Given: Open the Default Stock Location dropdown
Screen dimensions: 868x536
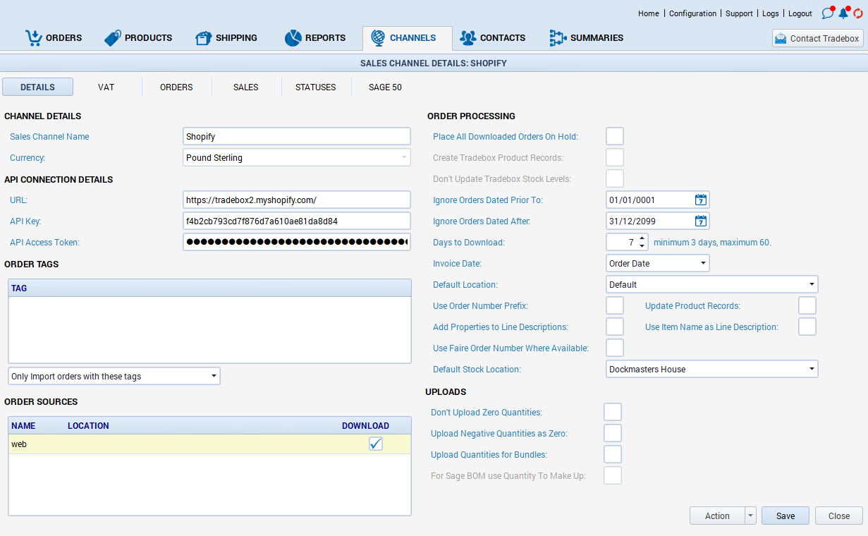Looking at the screenshot, I should (x=812, y=369).
